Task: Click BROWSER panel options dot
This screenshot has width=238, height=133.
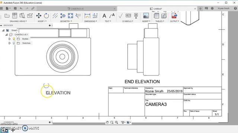Action: (x=49, y=25)
